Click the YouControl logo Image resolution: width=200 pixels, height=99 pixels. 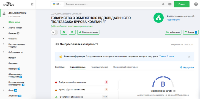coord(9,4)
